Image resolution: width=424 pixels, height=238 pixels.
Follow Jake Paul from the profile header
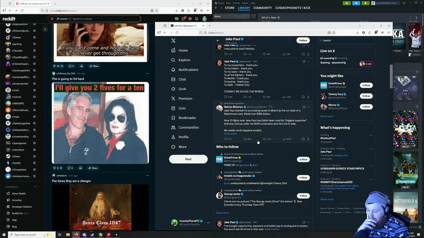(303, 40)
